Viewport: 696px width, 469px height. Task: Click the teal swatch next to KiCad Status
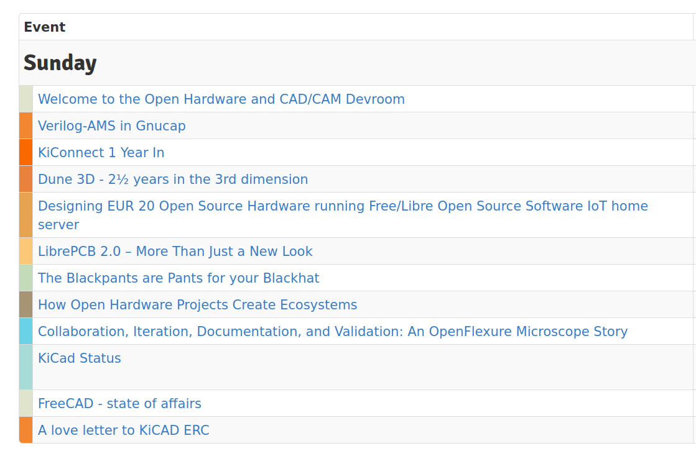(26, 367)
